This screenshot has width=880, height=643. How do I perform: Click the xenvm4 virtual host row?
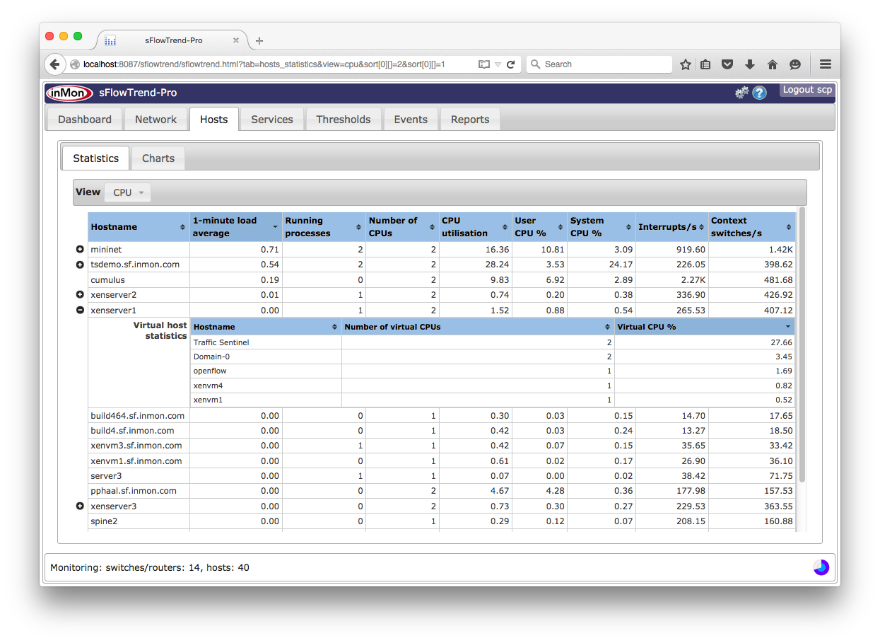click(x=493, y=386)
